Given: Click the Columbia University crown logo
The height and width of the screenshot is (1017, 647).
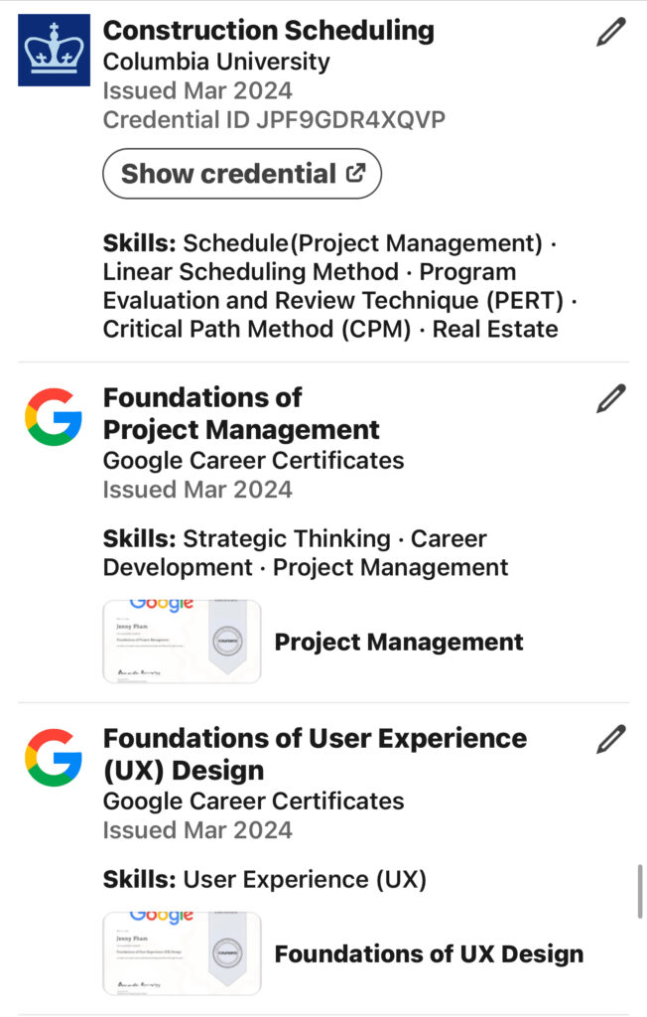Looking at the screenshot, I should click(54, 50).
